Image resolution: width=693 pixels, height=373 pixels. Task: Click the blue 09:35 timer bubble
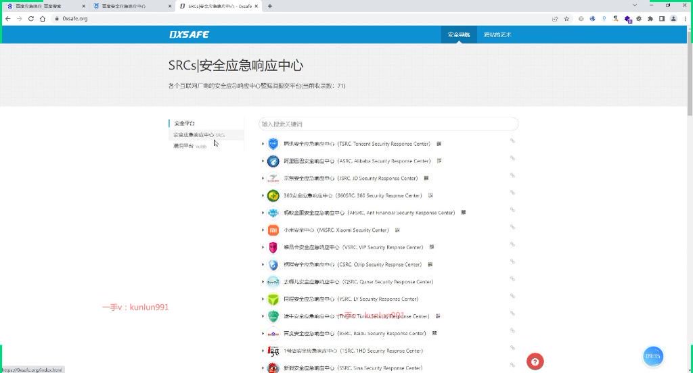click(653, 356)
